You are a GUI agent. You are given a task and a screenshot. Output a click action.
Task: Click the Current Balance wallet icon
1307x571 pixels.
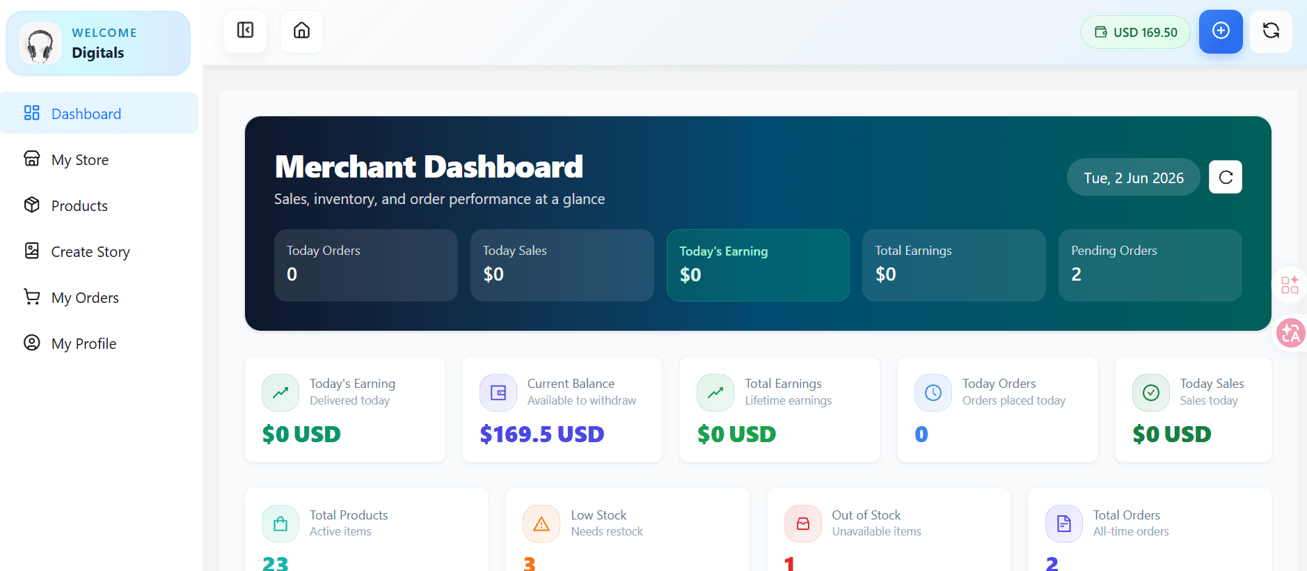pyautogui.click(x=498, y=393)
